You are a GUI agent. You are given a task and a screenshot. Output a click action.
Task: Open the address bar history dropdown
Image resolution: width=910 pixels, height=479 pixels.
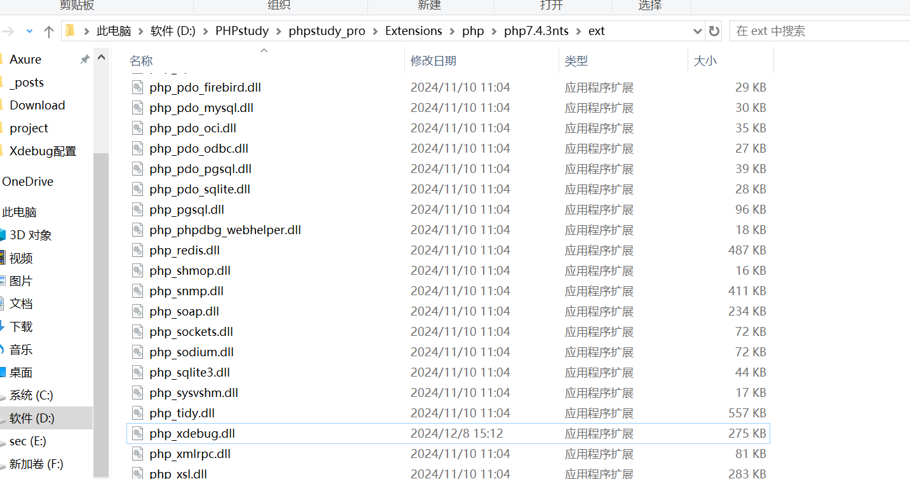point(697,31)
